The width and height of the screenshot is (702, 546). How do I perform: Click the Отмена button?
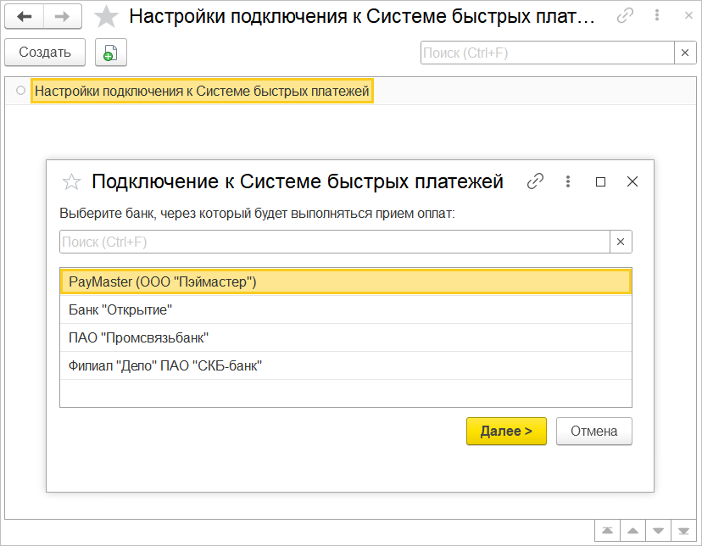pos(594,431)
